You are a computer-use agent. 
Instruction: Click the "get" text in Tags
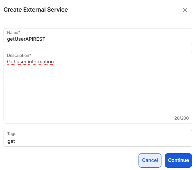click(x=11, y=141)
